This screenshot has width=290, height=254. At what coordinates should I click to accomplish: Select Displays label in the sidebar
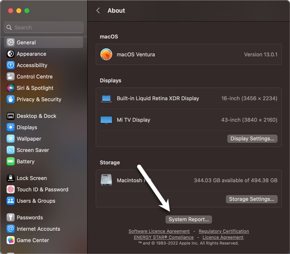coord(27,127)
